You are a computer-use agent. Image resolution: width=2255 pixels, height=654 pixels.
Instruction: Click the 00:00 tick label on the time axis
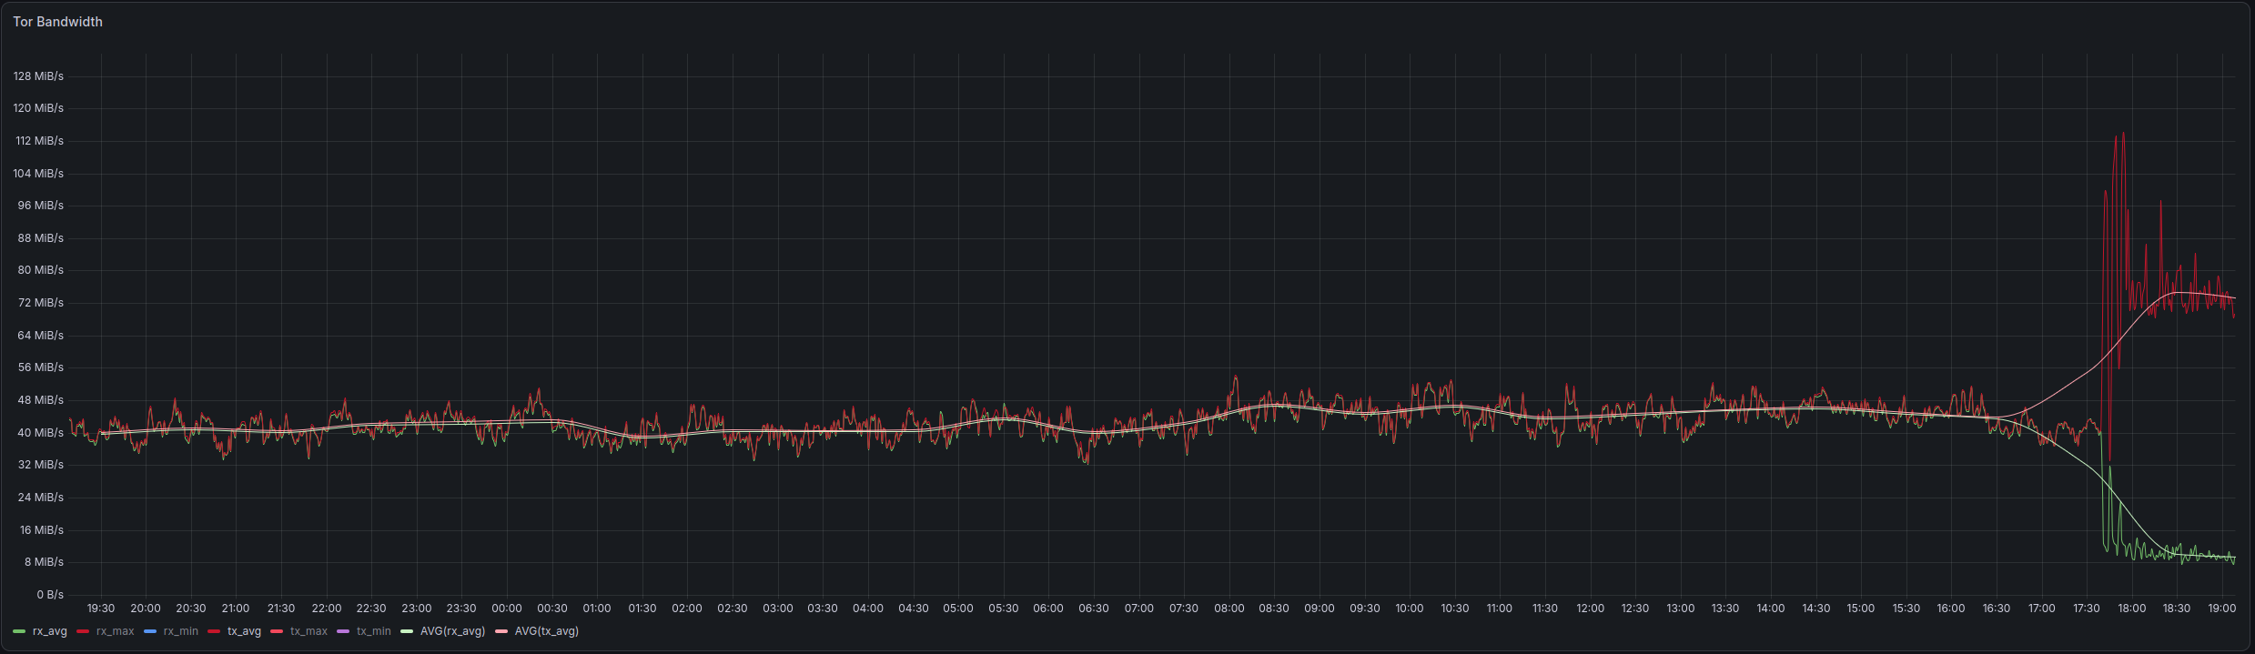coord(507,609)
